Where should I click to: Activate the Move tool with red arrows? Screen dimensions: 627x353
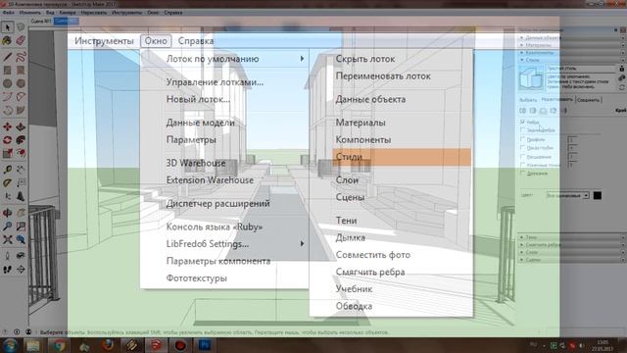click(7, 126)
